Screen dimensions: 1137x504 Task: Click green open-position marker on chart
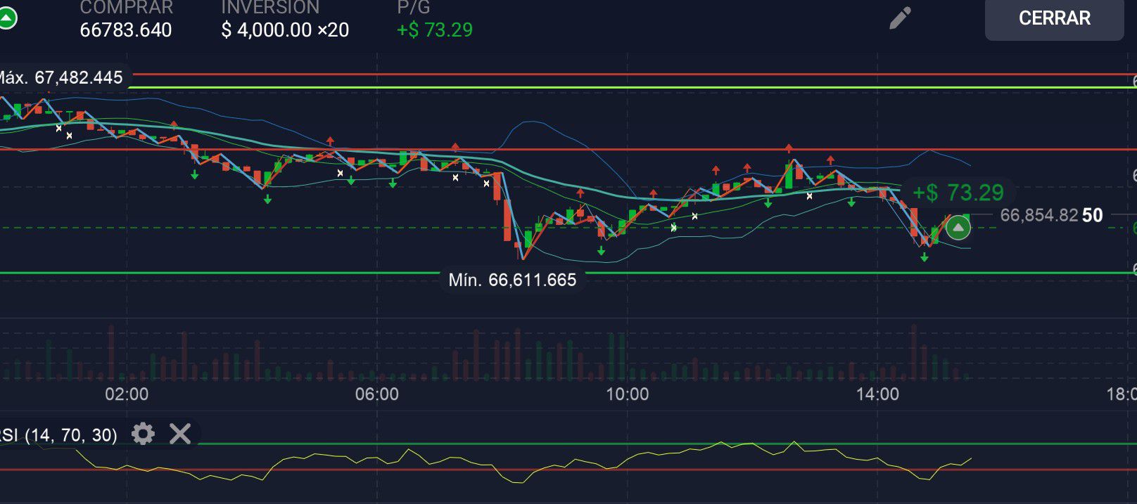point(958,228)
